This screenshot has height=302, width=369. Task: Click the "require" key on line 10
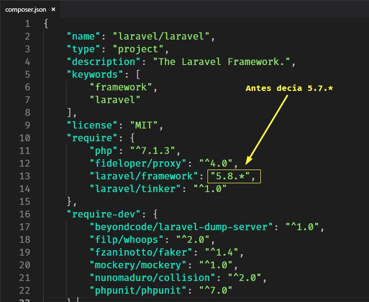click(92, 138)
